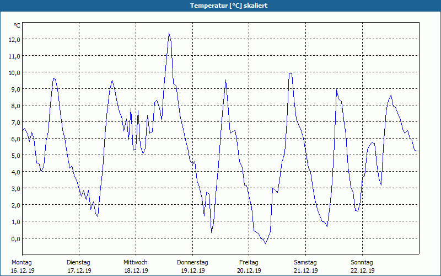Click the date 19.12.19
The image size is (441, 276).
click(x=193, y=270)
